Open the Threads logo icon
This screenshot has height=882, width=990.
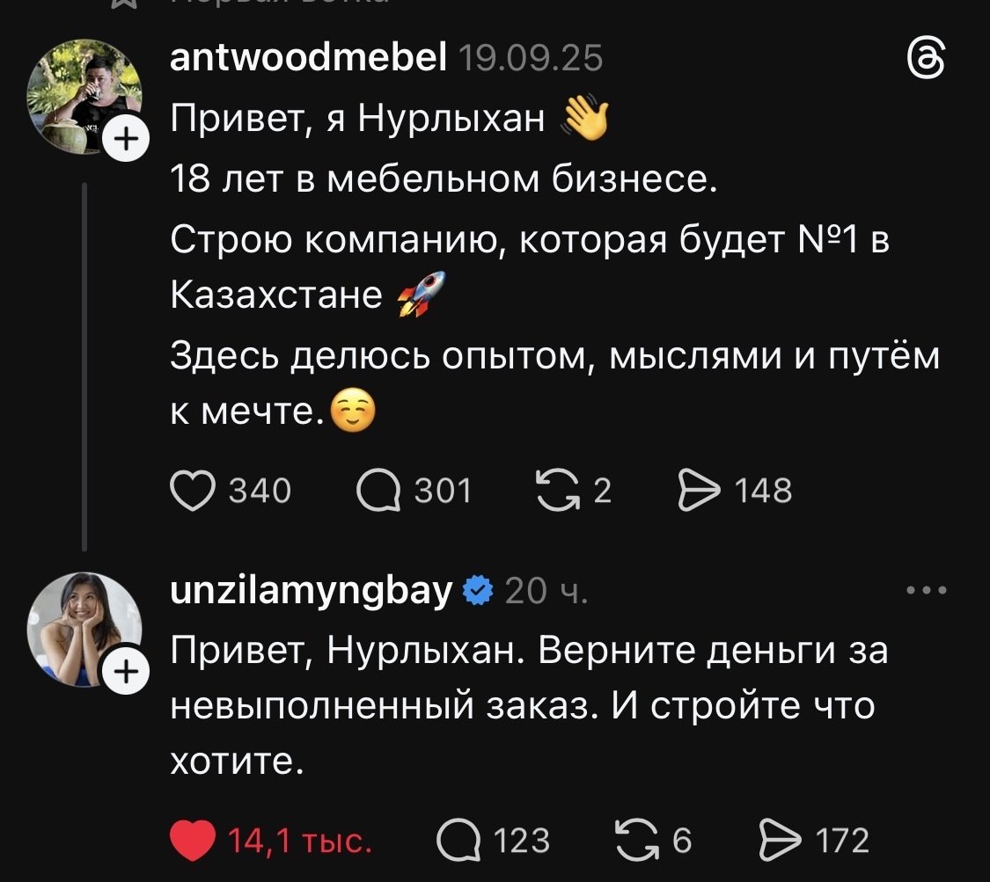pos(927,62)
